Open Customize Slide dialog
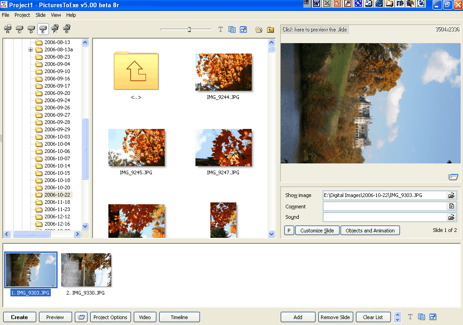The height and width of the screenshot is (325, 463). [317, 231]
